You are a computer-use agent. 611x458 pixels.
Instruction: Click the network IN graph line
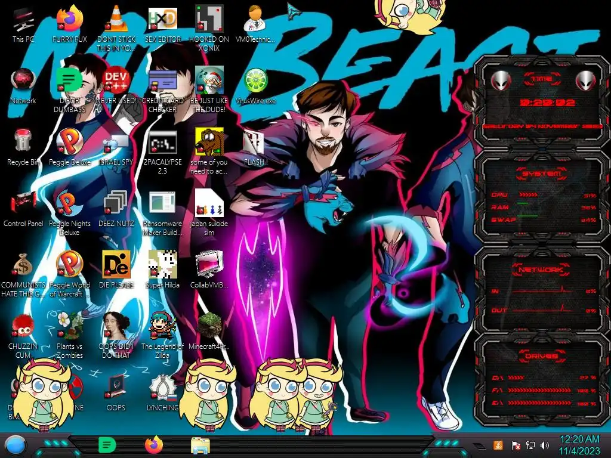tap(542, 290)
